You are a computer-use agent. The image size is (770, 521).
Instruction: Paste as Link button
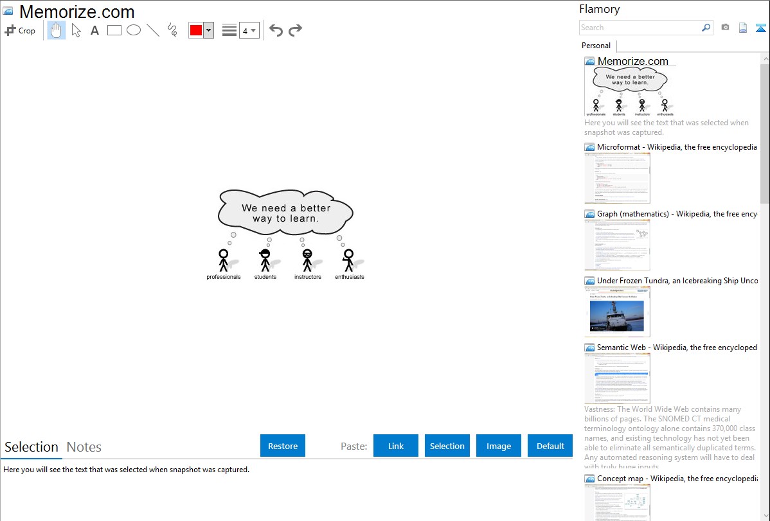396,446
